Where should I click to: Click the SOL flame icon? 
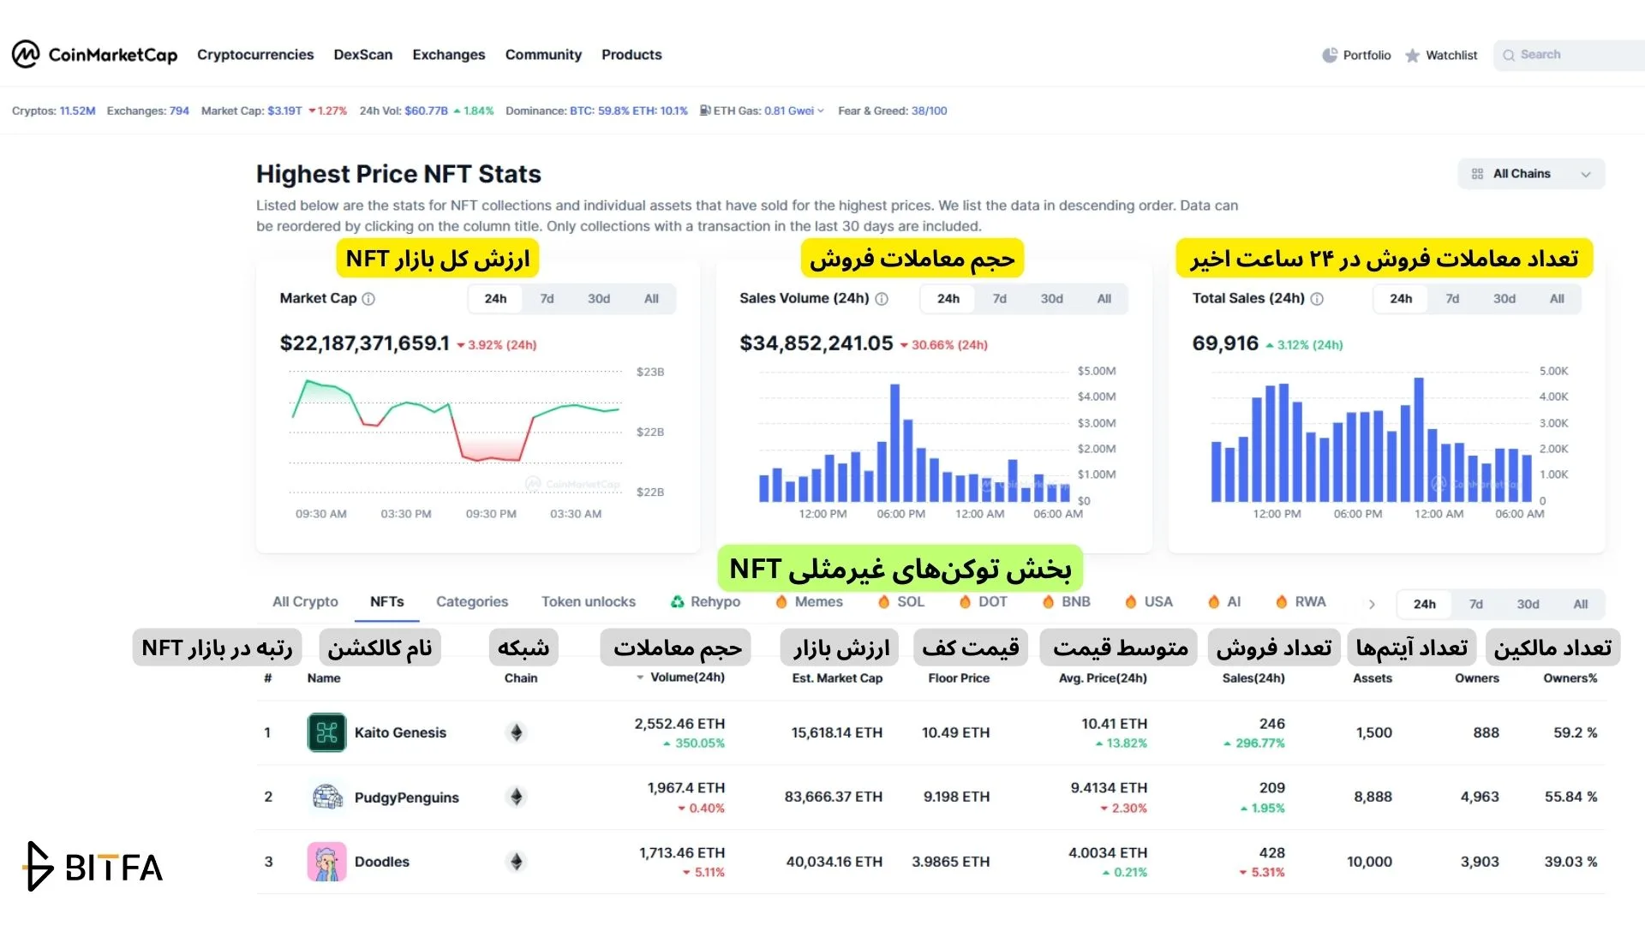[884, 602]
